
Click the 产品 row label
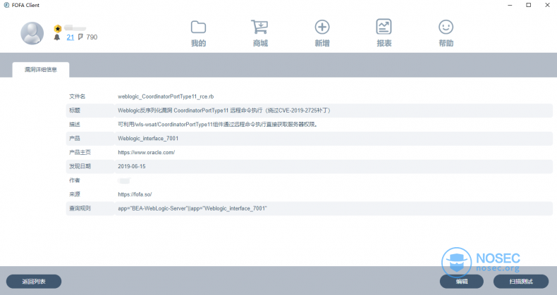75,138
